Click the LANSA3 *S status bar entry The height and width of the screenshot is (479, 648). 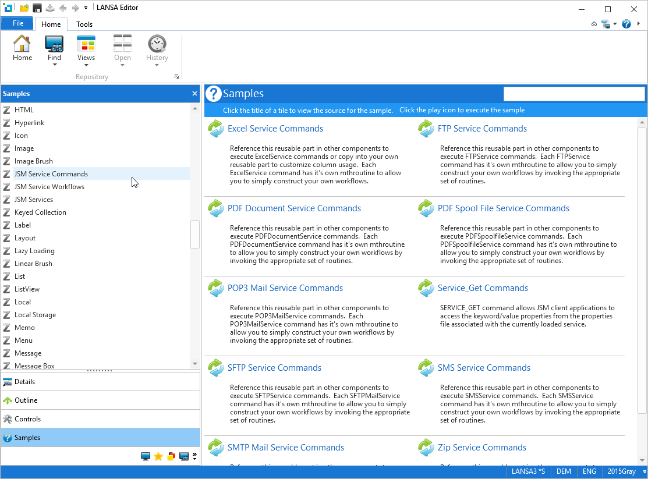tap(528, 471)
